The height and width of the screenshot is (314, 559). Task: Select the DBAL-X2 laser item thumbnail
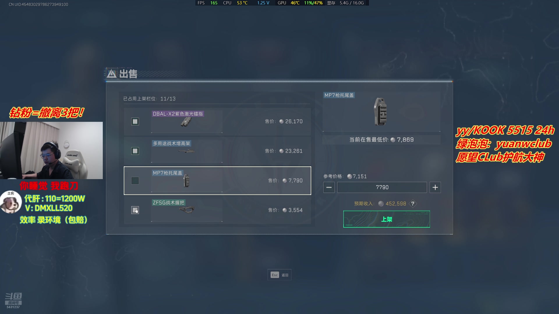(186, 122)
